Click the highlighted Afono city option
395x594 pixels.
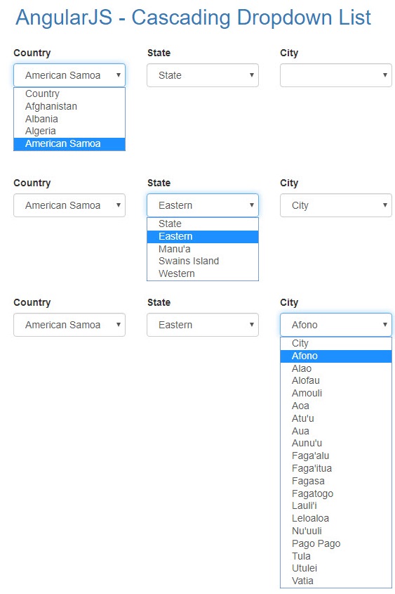click(335, 356)
